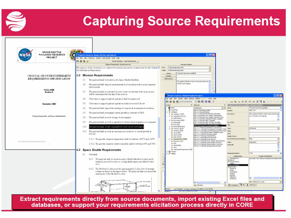Click the Abbreviation button in Element Definition

point(169,79)
